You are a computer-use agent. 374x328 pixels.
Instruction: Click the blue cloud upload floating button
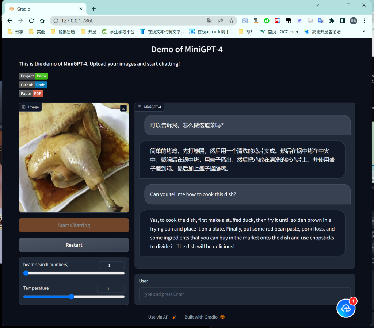click(346, 308)
